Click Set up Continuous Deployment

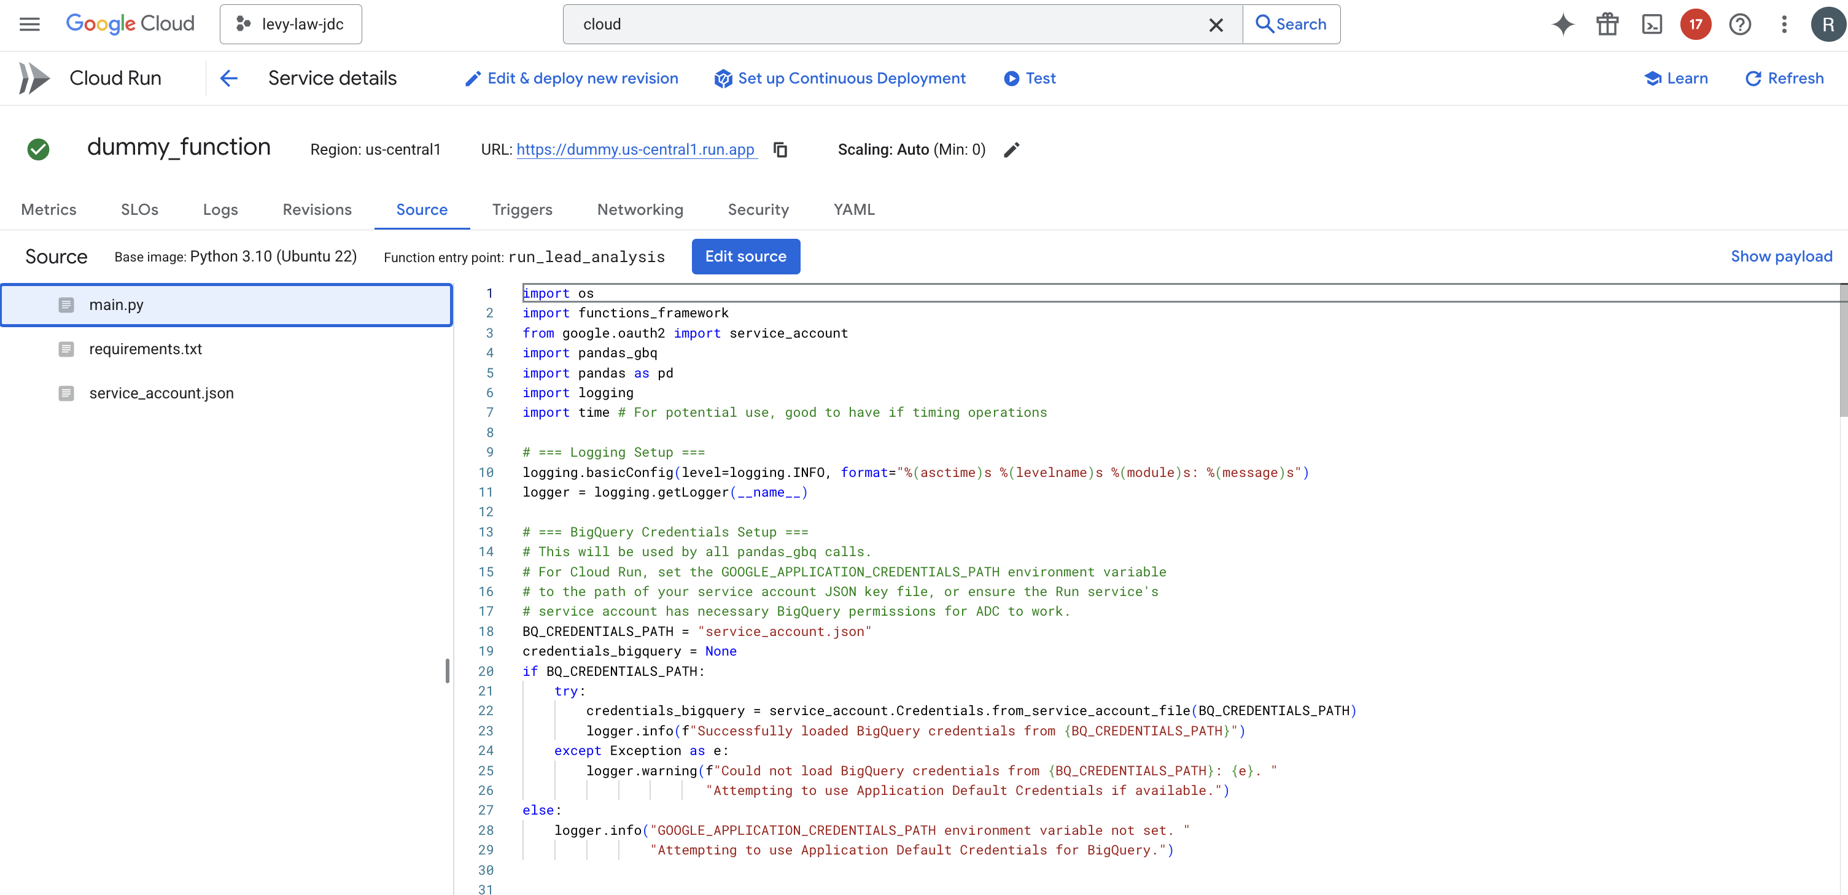(839, 78)
